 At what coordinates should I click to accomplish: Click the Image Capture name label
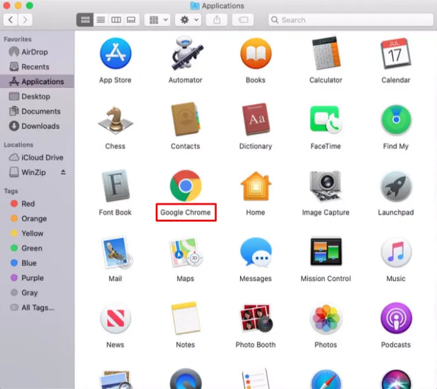coord(326,212)
